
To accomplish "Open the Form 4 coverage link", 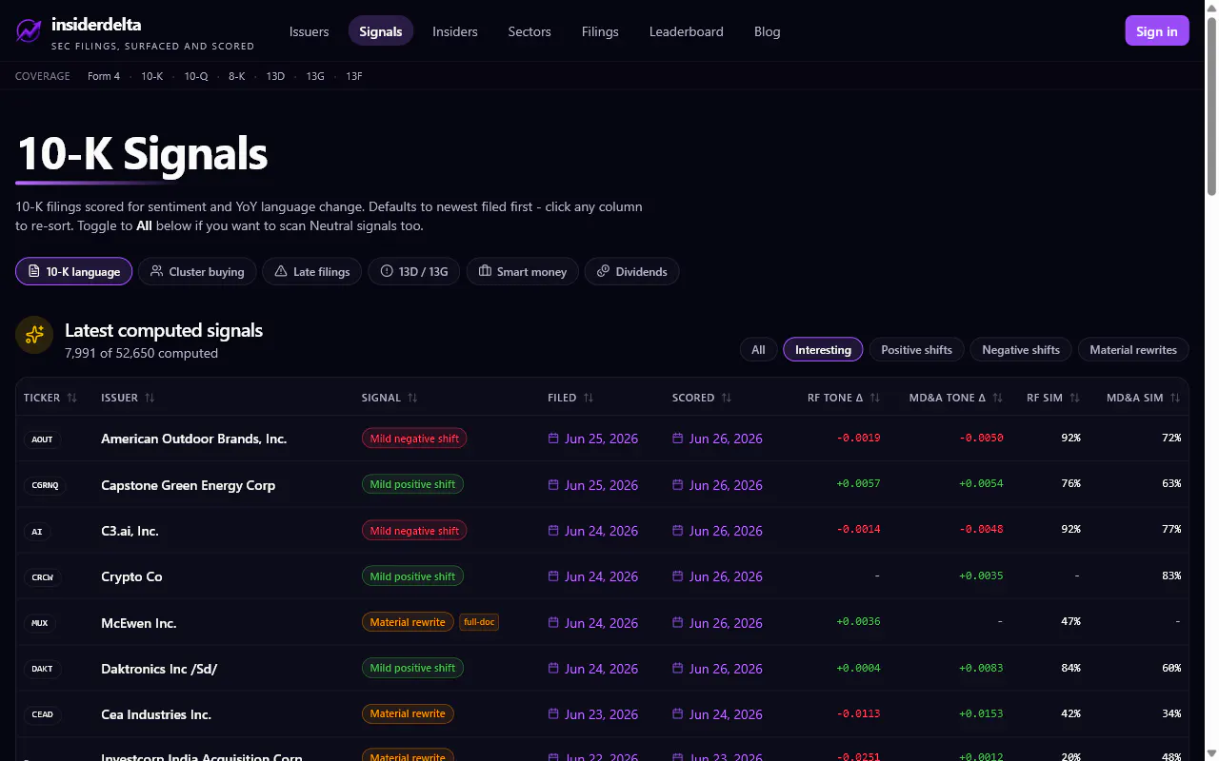I will pos(104,76).
